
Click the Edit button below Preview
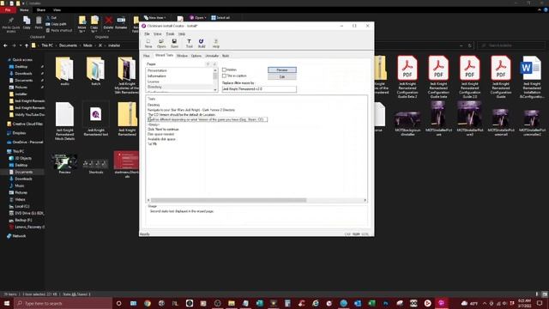coord(282,76)
